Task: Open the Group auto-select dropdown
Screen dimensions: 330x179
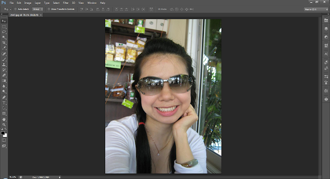Action: coord(38,9)
